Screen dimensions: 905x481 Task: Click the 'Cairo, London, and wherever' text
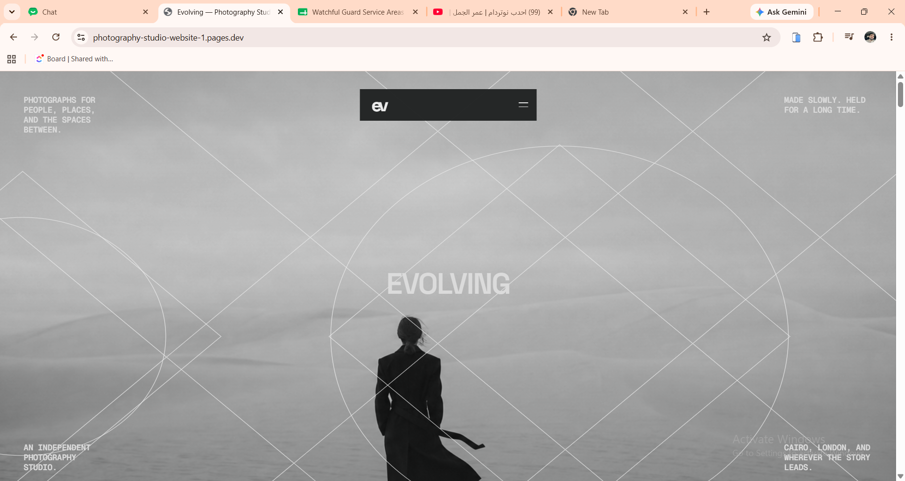[x=827, y=457]
